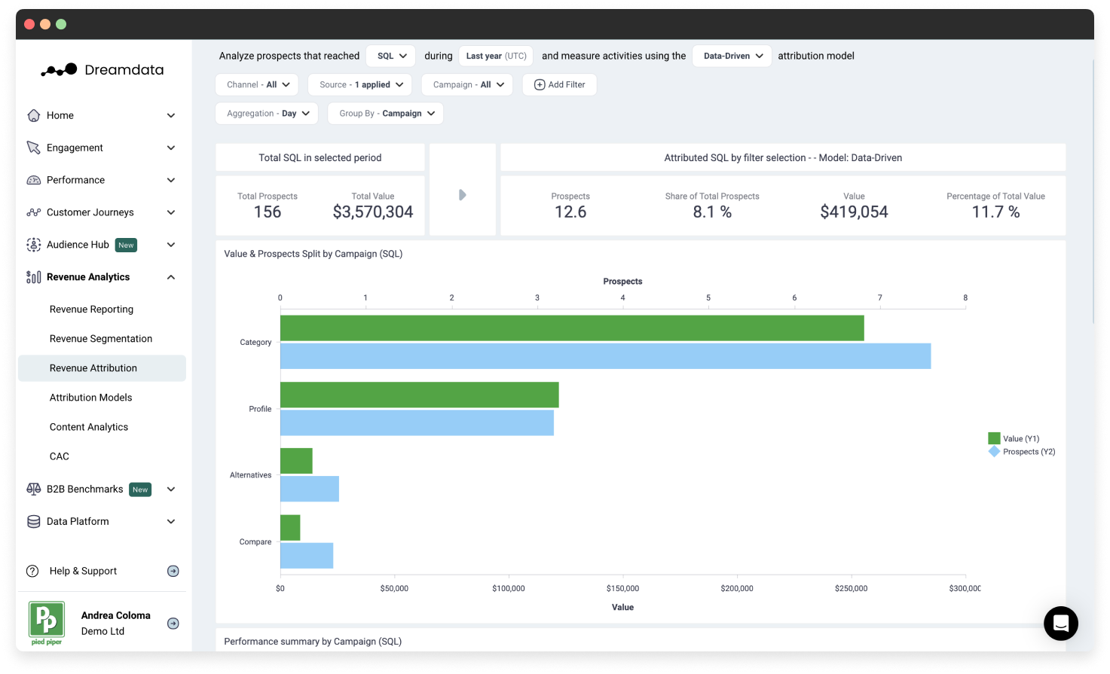This screenshot has height=674, width=1110.
Task: Open the chat messenger bubble
Action: click(x=1060, y=623)
